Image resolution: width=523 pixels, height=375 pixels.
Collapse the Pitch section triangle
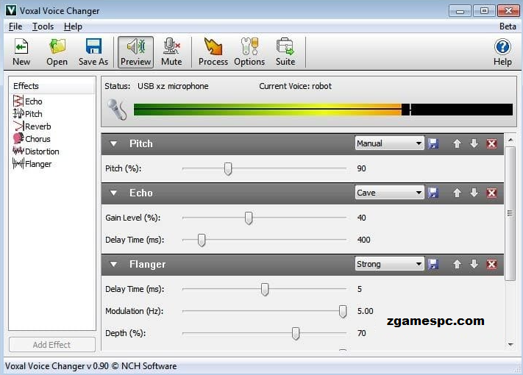click(113, 143)
